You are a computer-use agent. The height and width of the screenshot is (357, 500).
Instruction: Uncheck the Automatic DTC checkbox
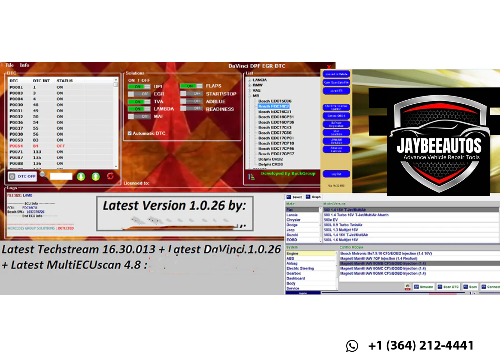pos(130,133)
